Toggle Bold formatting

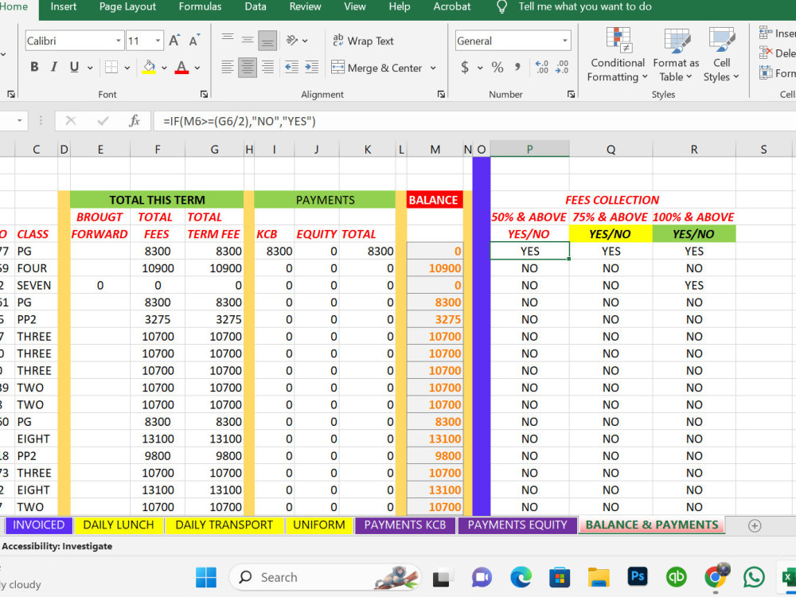(34, 67)
